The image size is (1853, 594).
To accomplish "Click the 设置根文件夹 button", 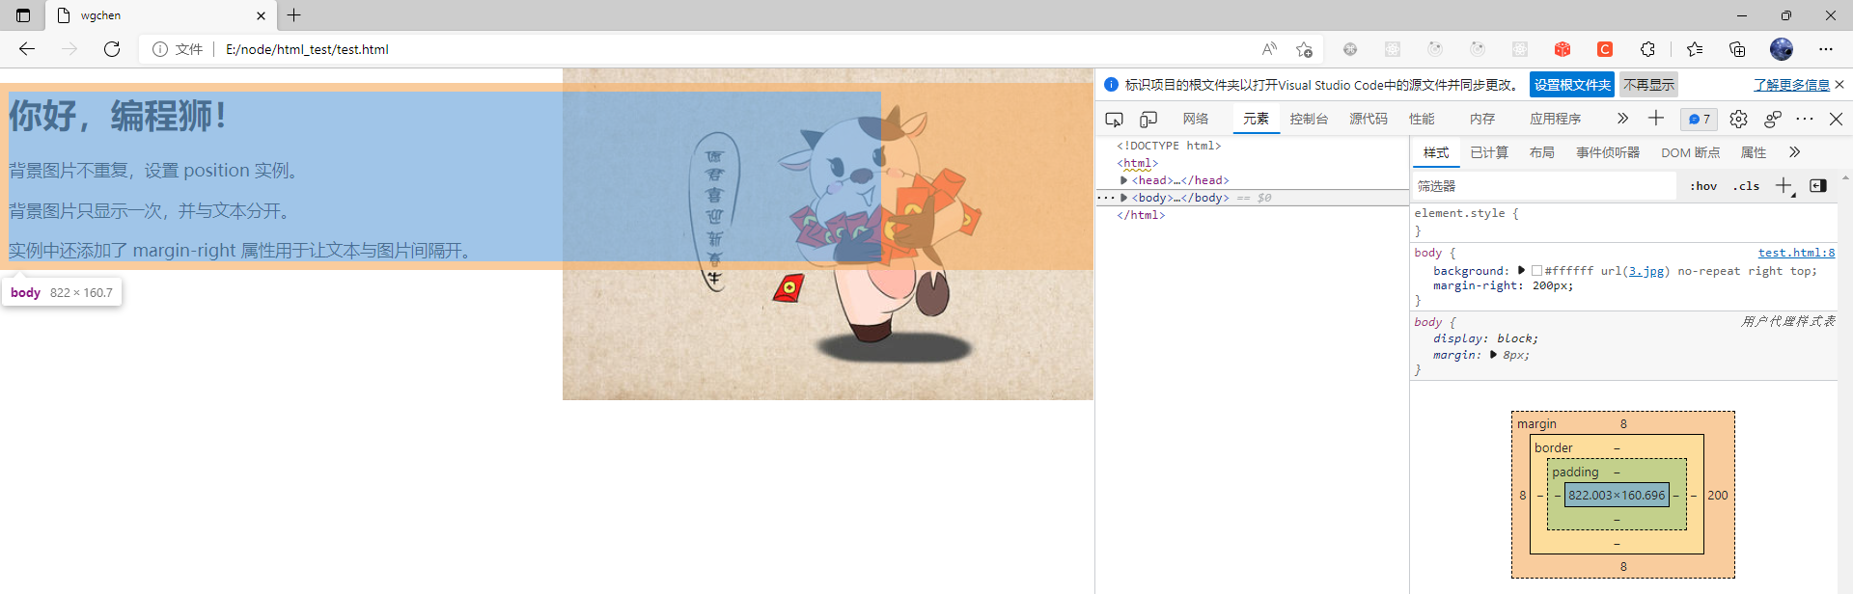I will [x=1572, y=85].
